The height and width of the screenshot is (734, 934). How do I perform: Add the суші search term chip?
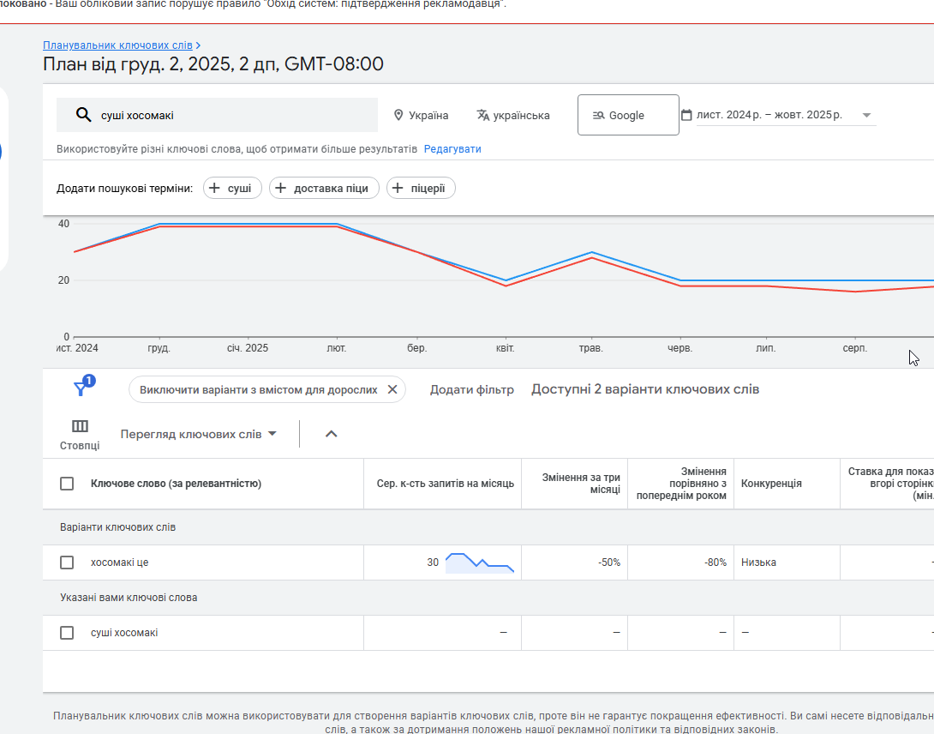[x=232, y=188]
